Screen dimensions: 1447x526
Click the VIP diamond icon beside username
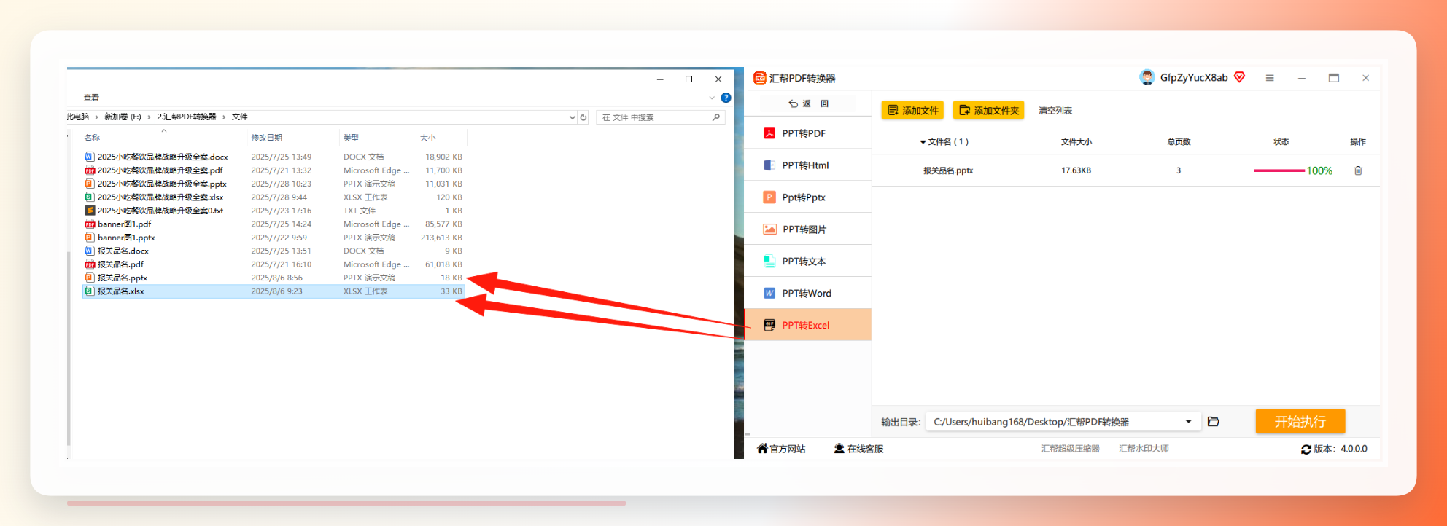click(x=1239, y=77)
